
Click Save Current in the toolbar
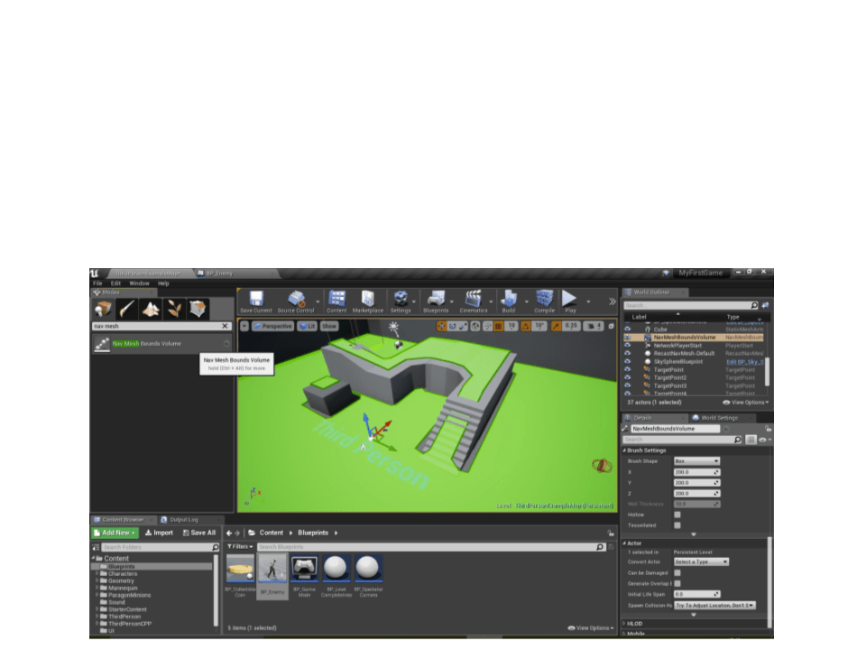pyautogui.click(x=255, y=299)
